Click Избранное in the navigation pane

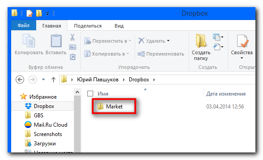coord(43,97)
